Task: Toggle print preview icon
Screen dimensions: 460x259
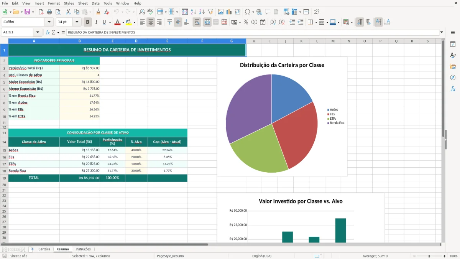Action: coord(58,12)
